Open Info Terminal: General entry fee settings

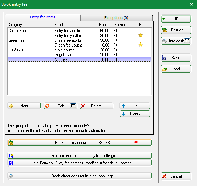pyautogui.click(x=80, y=156)
